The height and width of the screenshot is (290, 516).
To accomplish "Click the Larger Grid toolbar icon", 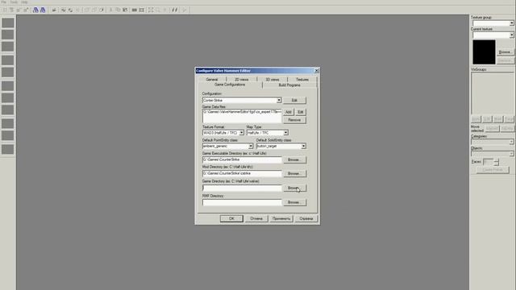I will click(x=26, y=10).
